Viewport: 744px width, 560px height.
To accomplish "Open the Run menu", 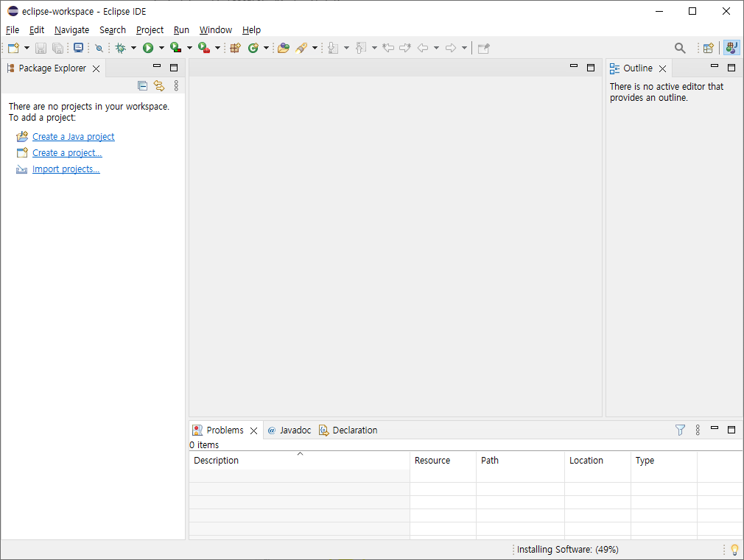I will pos(181,30).
